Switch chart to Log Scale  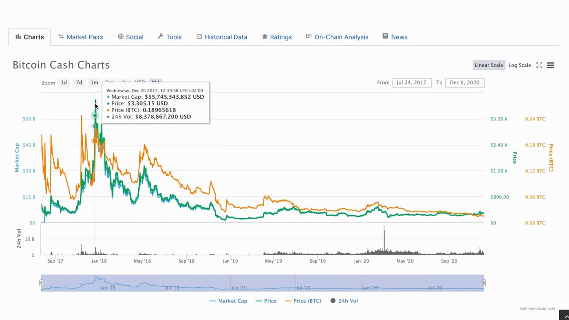tap(519, 65)
